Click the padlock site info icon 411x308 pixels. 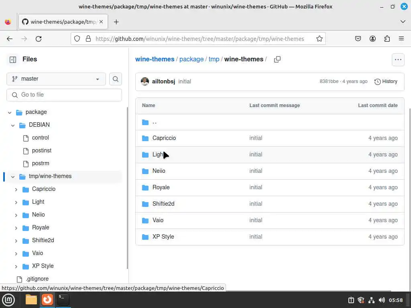pyautogui.click(x=88, y=39)
